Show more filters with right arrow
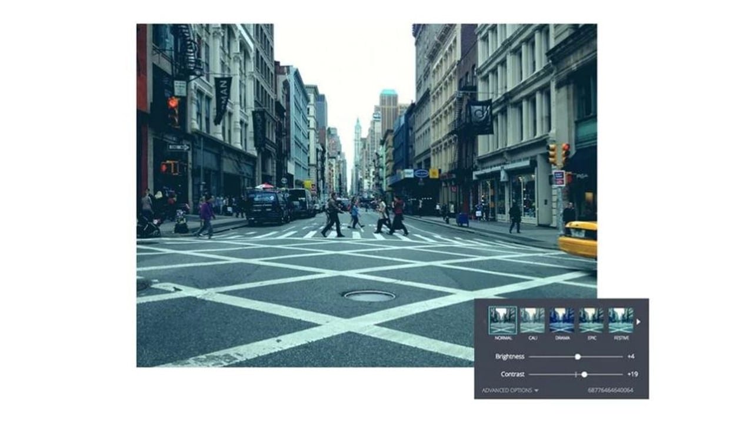The image size is (753, 423). coord(639,321)
